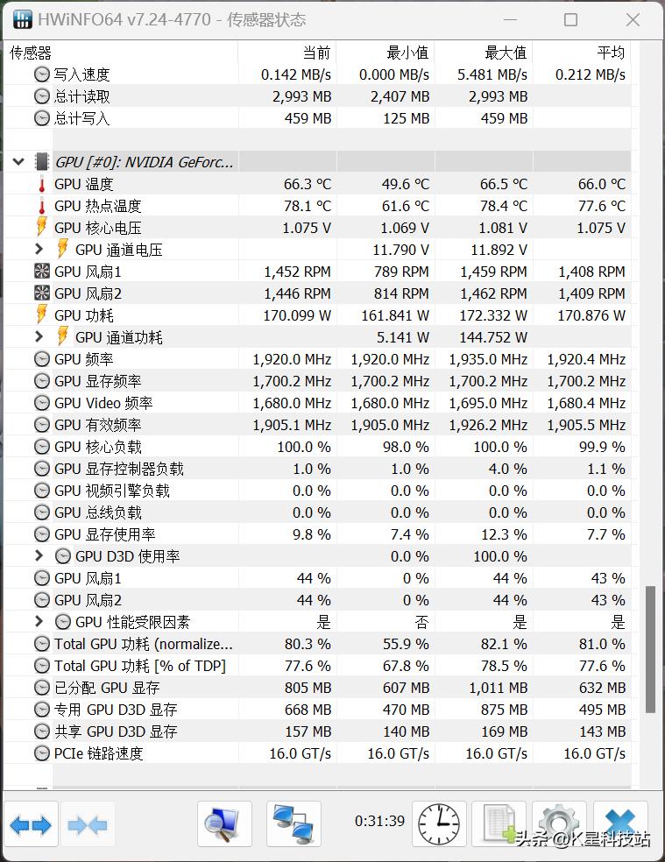
Task: Collapse the GPU [#0] NVIDIA GeForce section
Action: (18, 161)
